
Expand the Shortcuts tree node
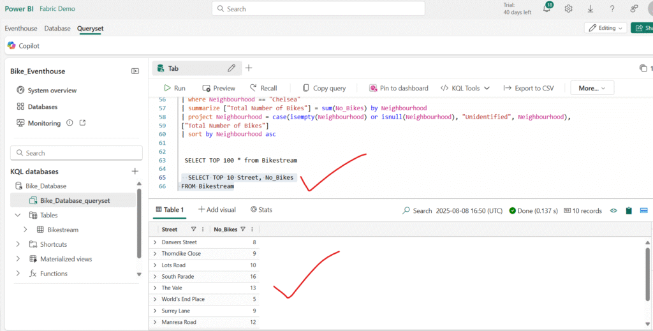tap(17, 244)
